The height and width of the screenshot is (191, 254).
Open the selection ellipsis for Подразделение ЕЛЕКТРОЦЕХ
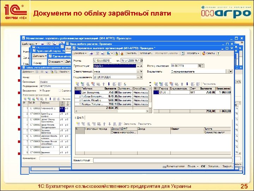tap(138, 77)
